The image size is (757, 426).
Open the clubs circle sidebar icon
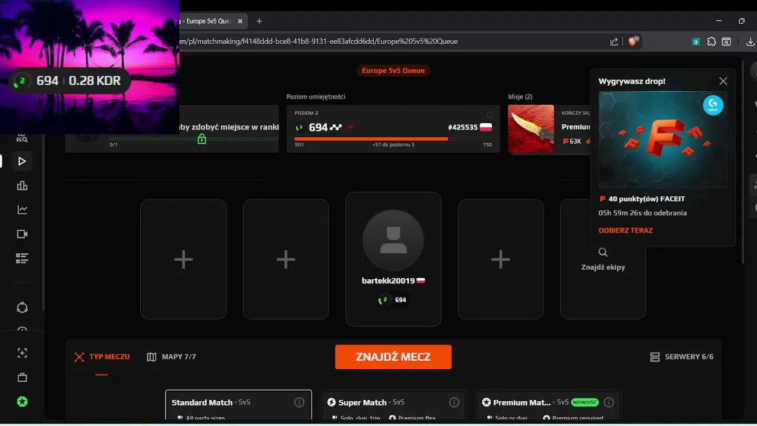(22, 308)
